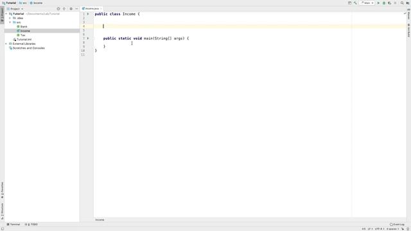Switch to the Income.java editor tab
Screen dimensions: 411x231
point(92,8)
